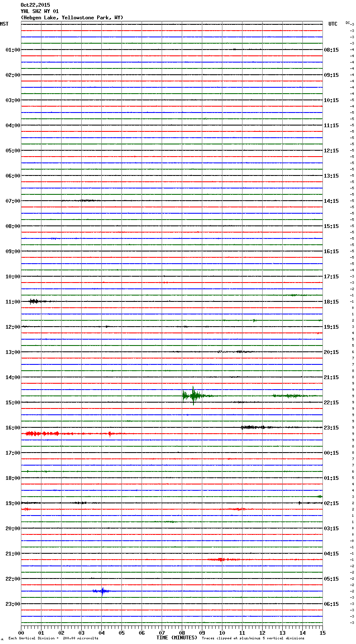This screenshot has width=356, height=644.
Task: Select the 08:00 MST hour label
Action: (x=13, y=226)
